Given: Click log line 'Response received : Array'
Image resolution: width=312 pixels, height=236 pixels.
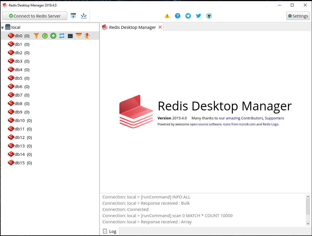Looking at the screenshot, I should pos(147,222).
